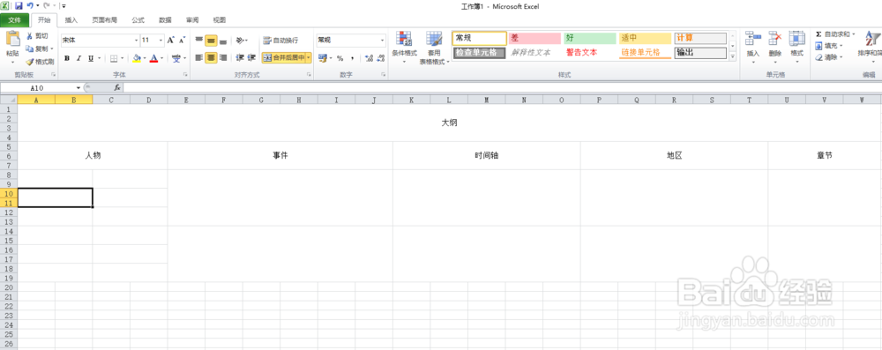This screenshot has width=882, height=350.
Task: Open the number format dropdown (常规)
Action: (x=383, y=41)
